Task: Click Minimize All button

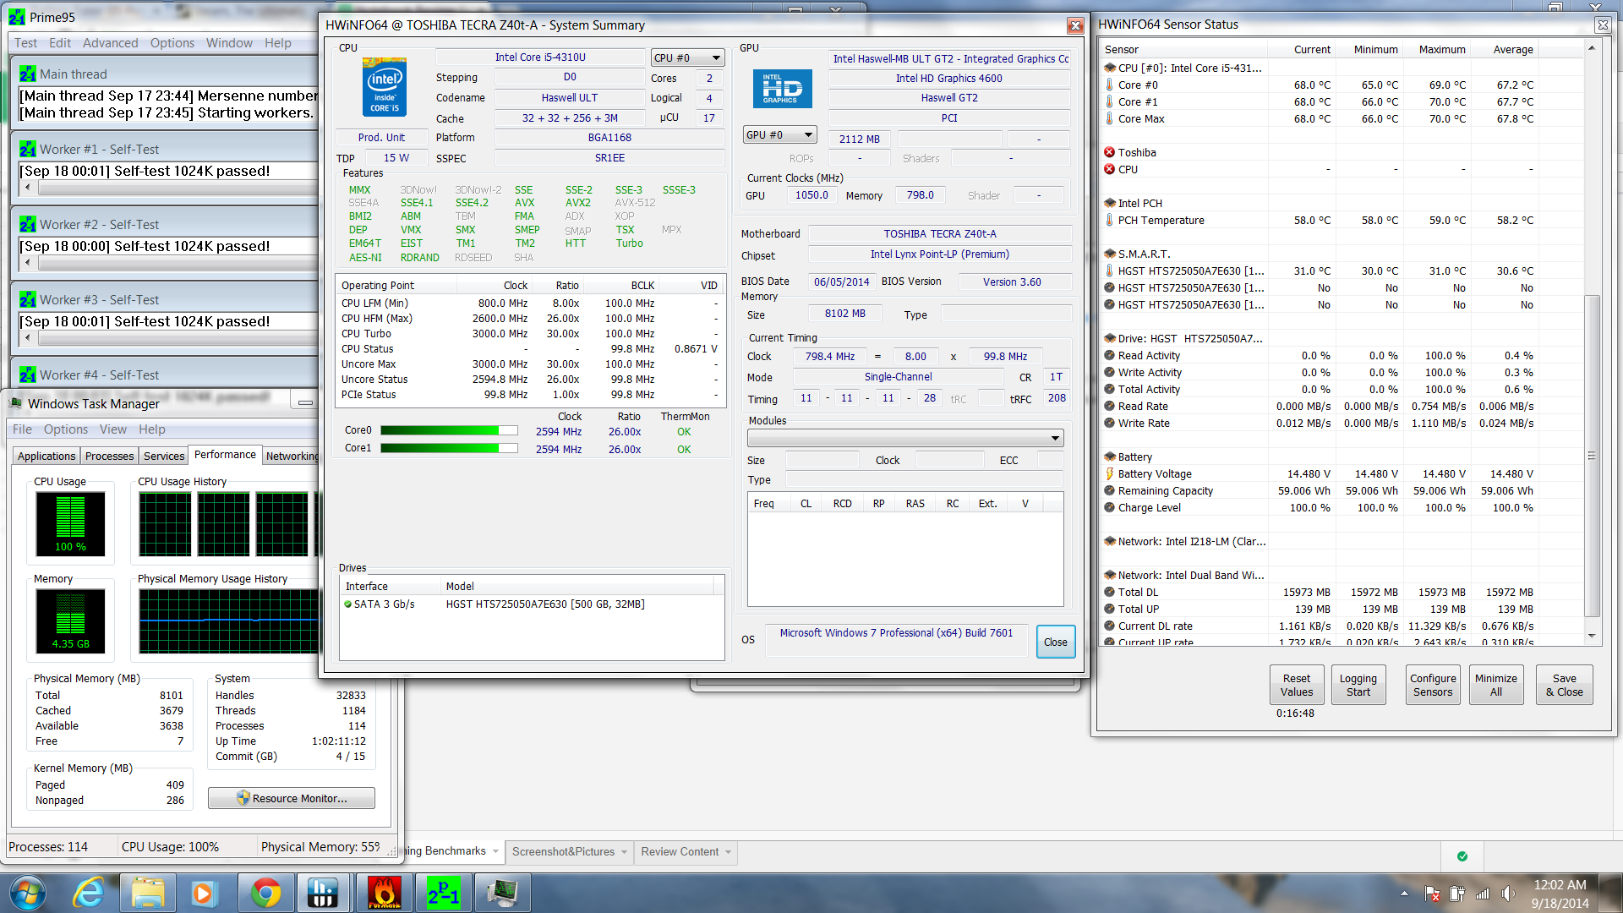Action: 1495,685
